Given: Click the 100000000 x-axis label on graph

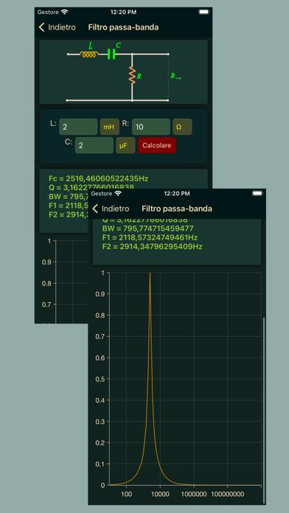Looking at the screenshot, I should coord(228,494).
